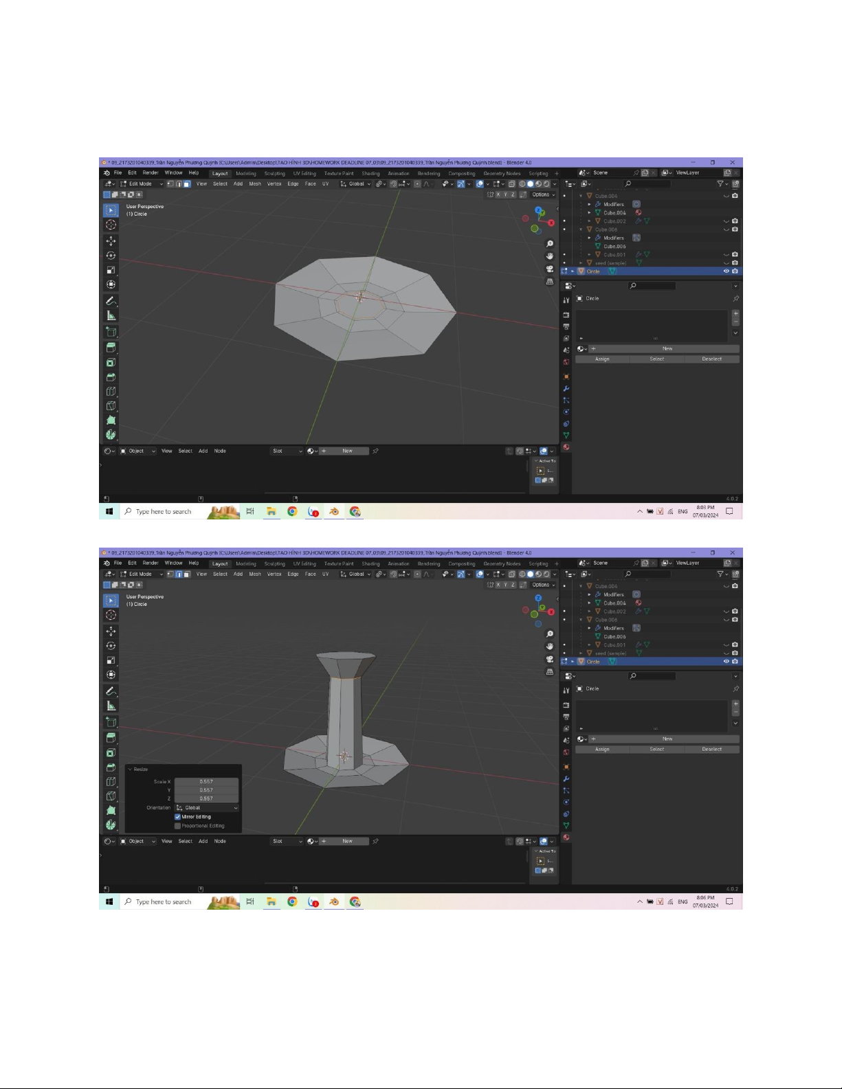Click Deselect button in bottom material panel
The width and height of the screenshot is (842, 1089).
pos(711,750)
